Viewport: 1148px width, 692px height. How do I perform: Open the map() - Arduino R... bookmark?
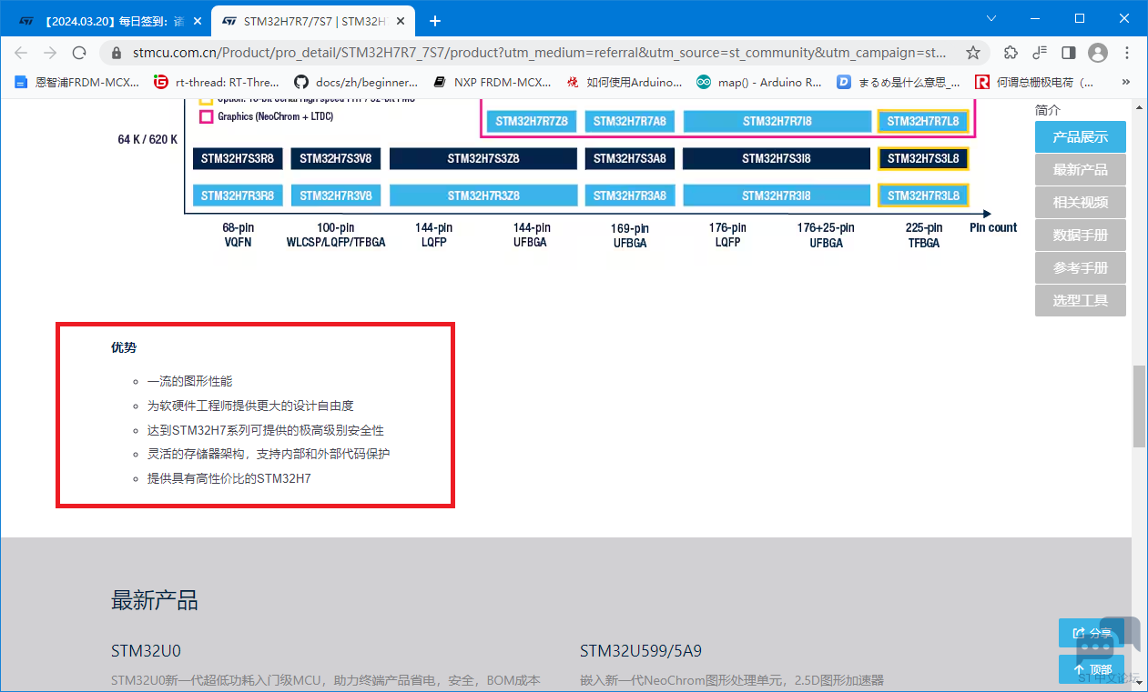(759, 82)
